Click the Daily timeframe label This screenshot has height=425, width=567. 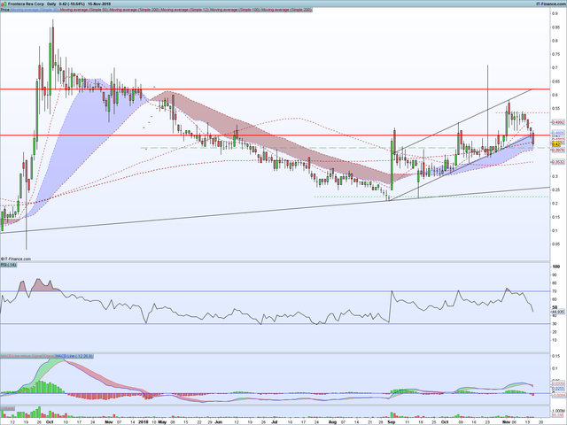(x=51, y=4)
